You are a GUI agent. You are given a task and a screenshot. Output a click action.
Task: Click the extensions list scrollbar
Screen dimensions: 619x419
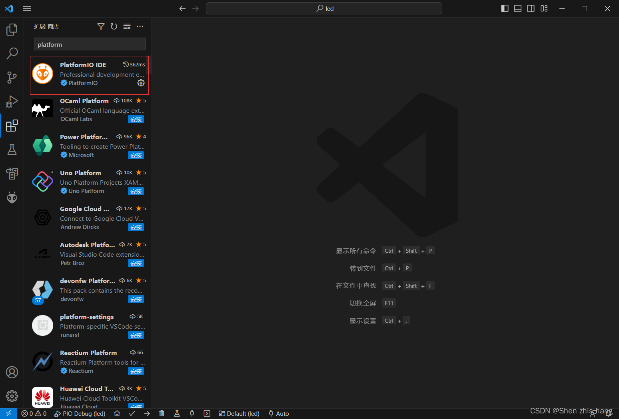[150, 65]
